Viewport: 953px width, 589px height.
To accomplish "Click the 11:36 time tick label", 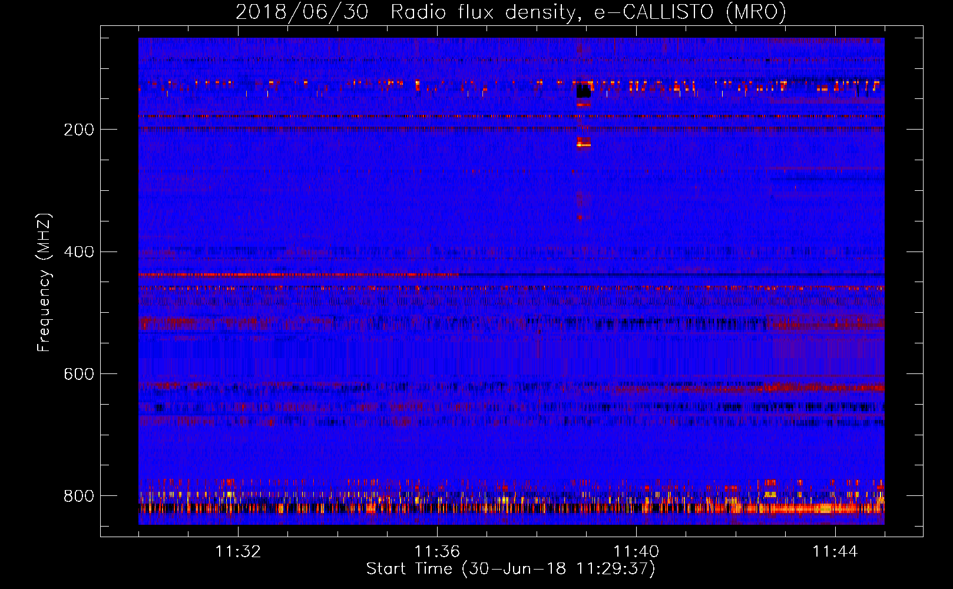I will (x=437, y=552).
